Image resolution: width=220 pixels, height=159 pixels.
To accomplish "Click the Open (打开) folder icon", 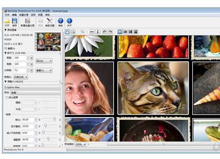I will (x=7, y=21).
